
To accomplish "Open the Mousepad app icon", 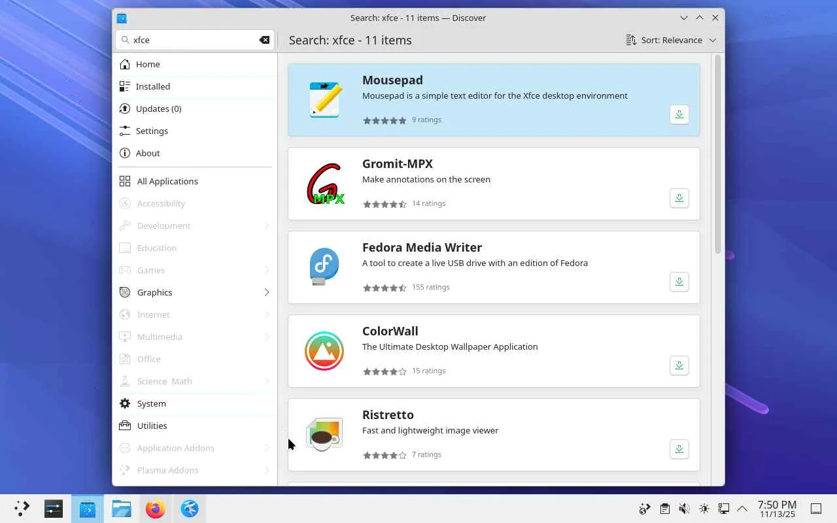I will coord(324,100).
